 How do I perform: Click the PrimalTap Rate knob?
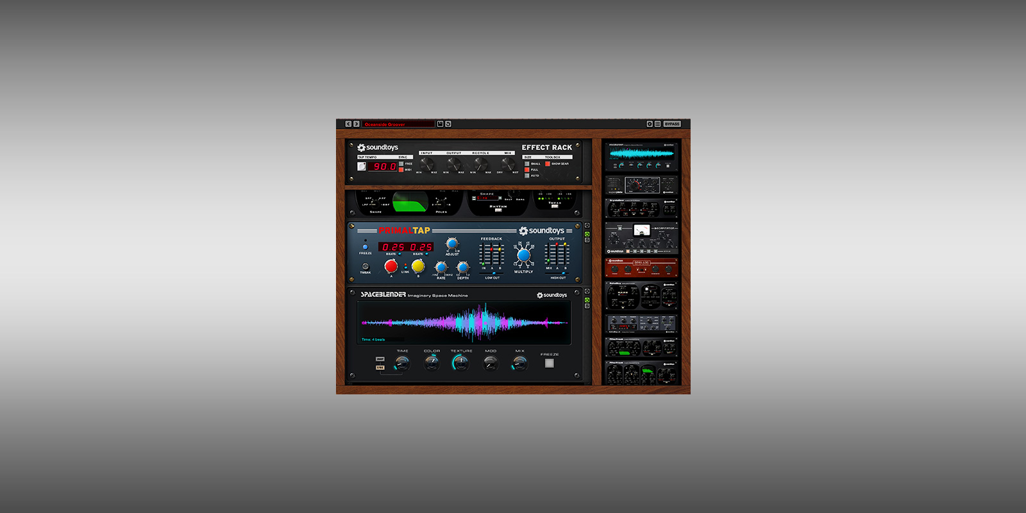point(441,267)
